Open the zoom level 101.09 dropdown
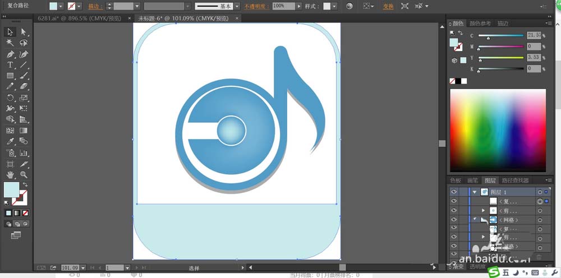561x278 pixels. point(83,268)
